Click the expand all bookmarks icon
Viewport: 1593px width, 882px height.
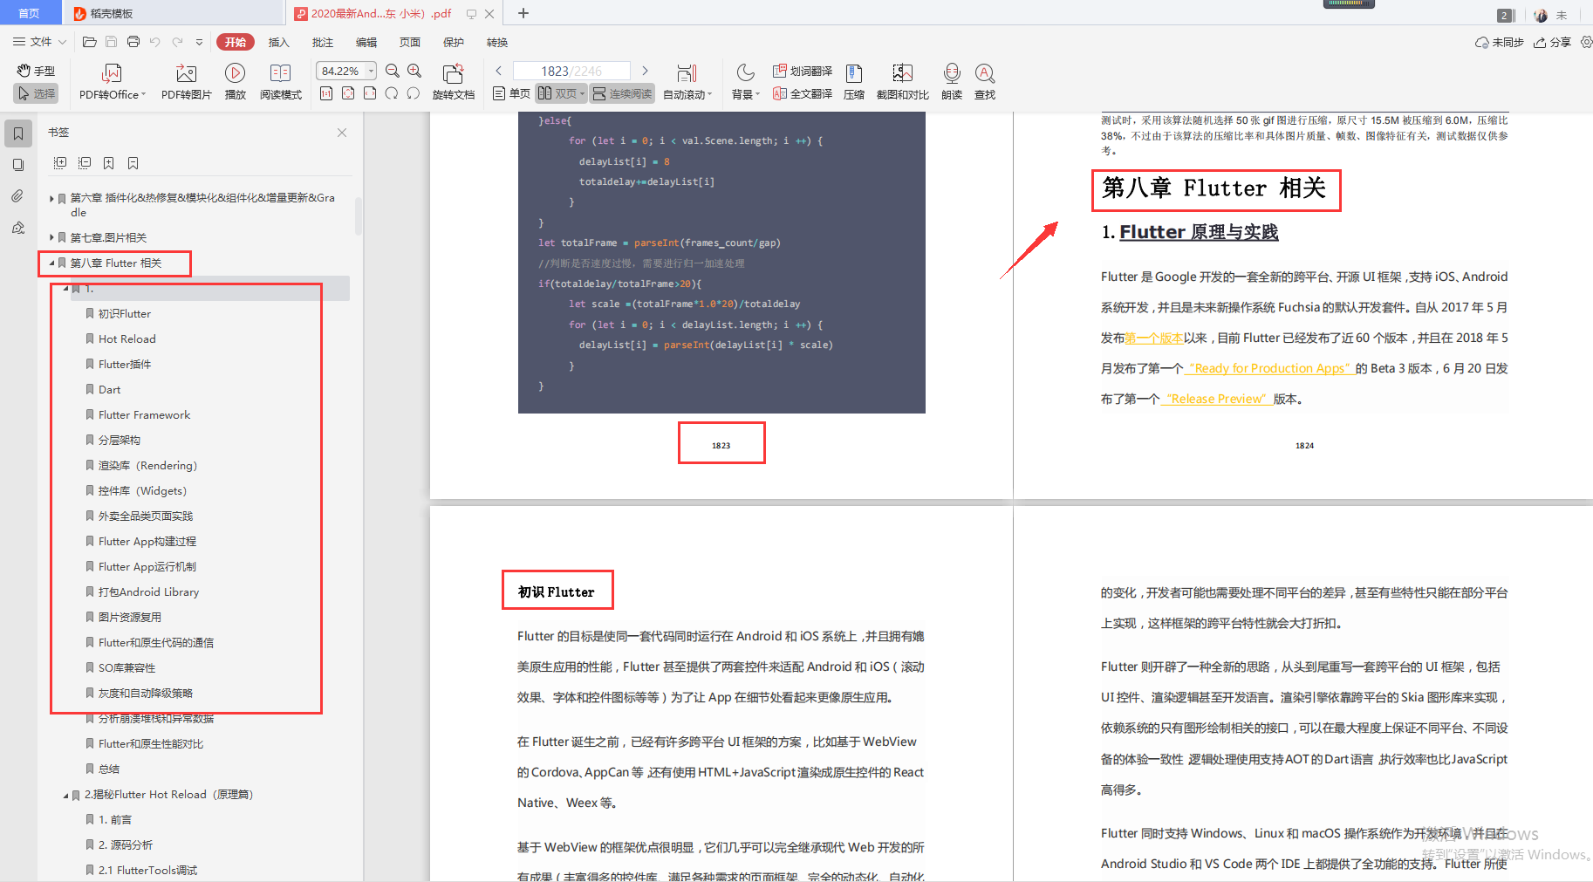tap(60, 163)
